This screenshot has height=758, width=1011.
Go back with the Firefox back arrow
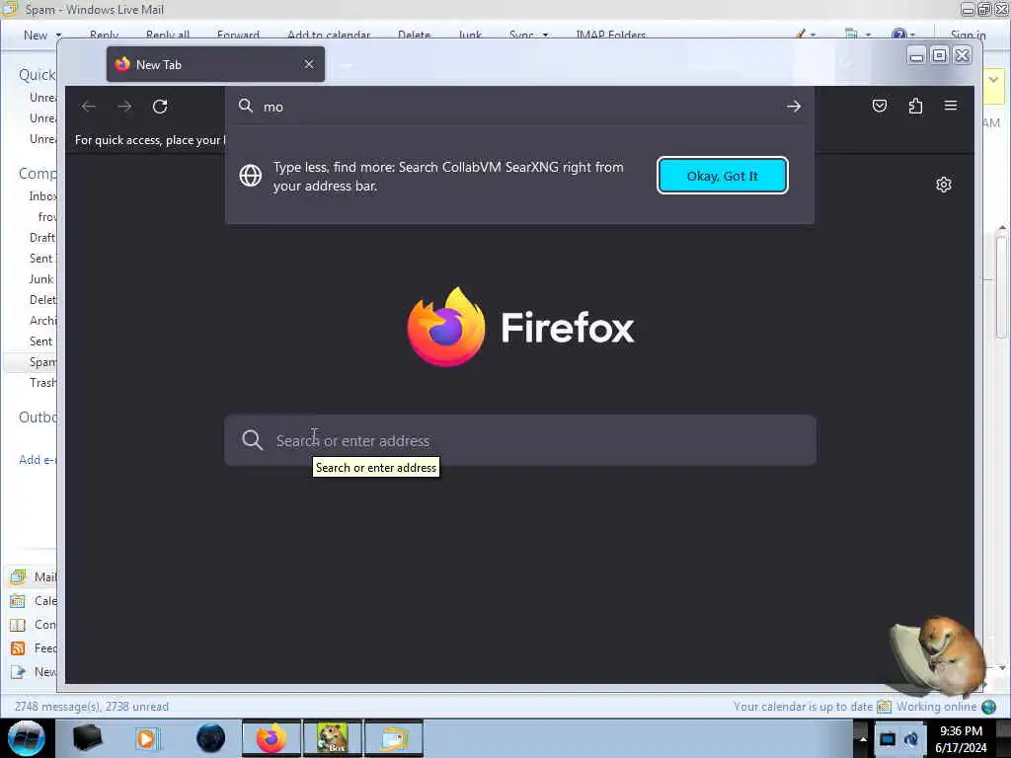89,107
